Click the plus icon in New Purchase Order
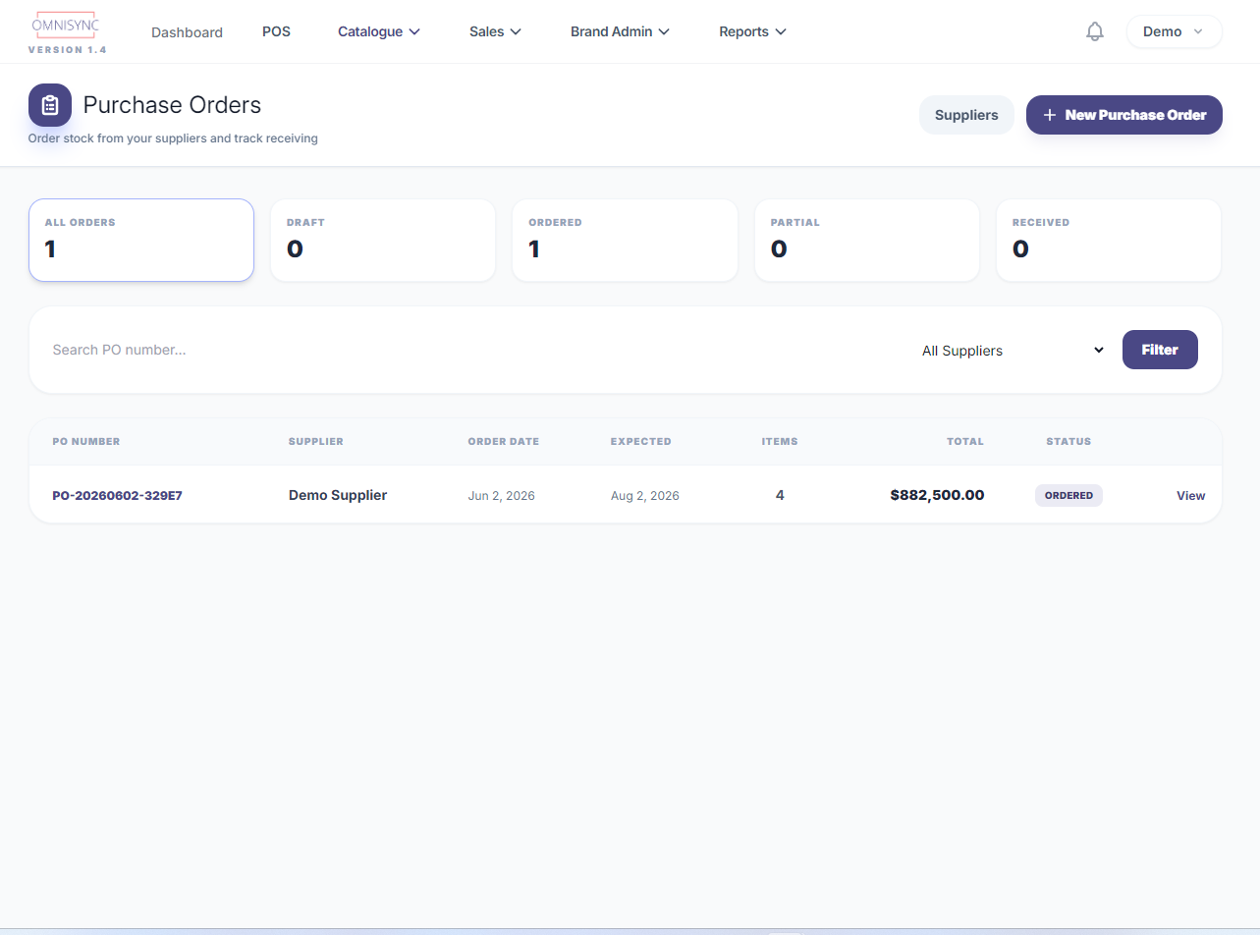Viewport: 1260px width, 935px height. click(1050, 115)
